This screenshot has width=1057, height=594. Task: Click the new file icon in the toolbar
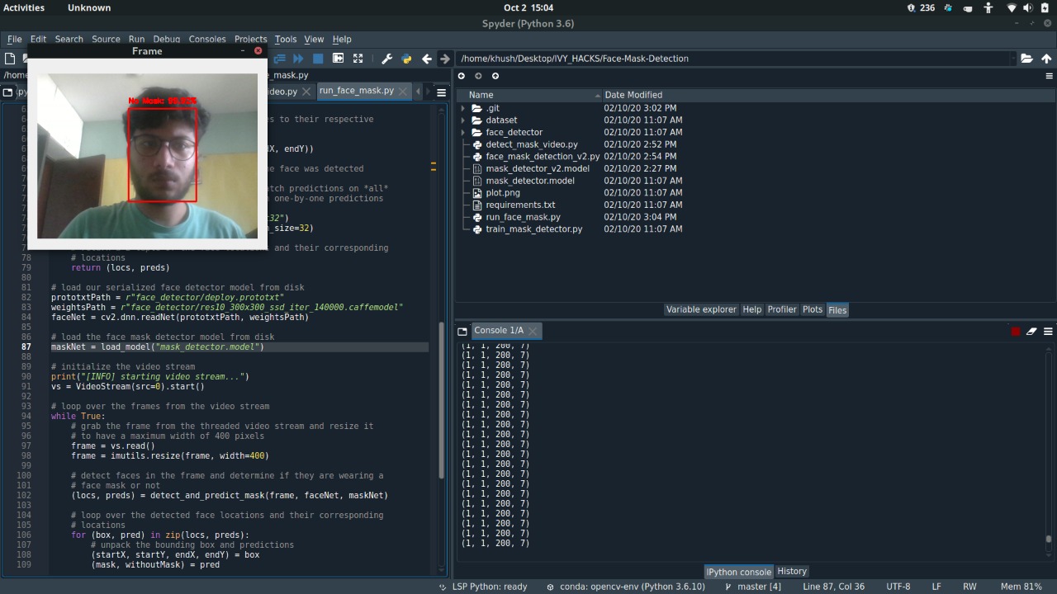pyautogui.click(x=10, y=59)
